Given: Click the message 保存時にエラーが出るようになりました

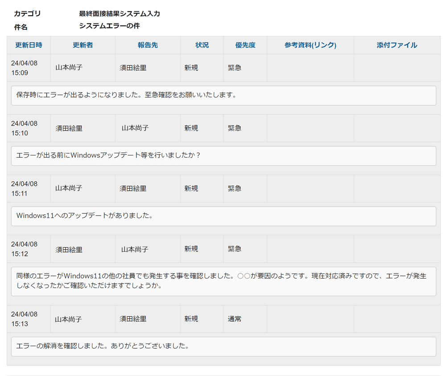Looking at the screenshot, I should coord(223,95).
